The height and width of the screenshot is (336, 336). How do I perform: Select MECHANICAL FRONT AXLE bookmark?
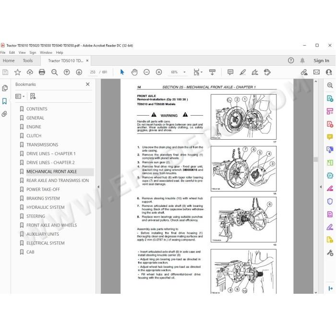point(52,172)
